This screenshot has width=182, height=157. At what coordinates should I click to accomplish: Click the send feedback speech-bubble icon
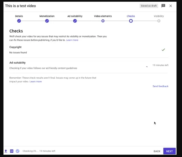point(163,6)
